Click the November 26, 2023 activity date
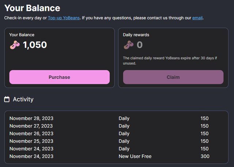This screenshot has height=167, width=234. click(x=31, y=134)
